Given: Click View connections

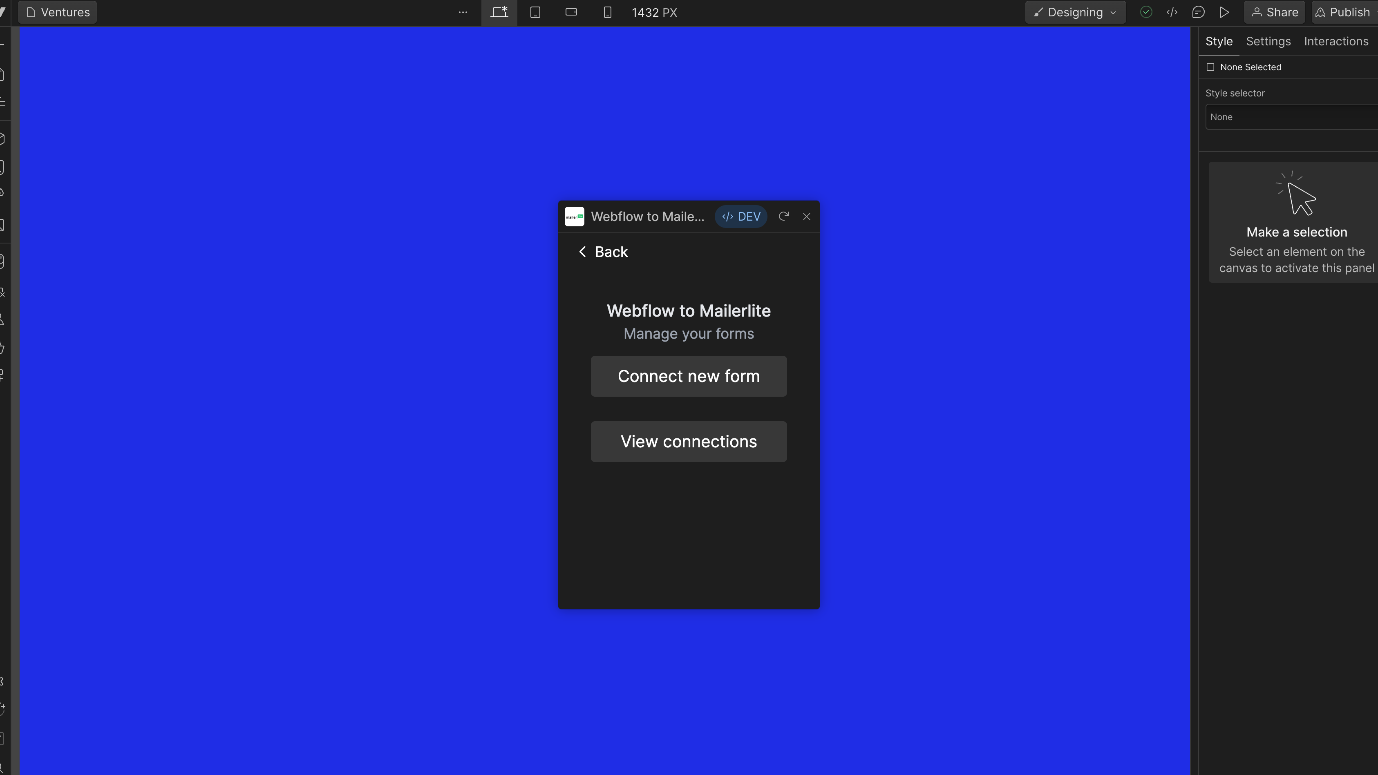Looking at the screenshot, I should (x=689, y=441).
